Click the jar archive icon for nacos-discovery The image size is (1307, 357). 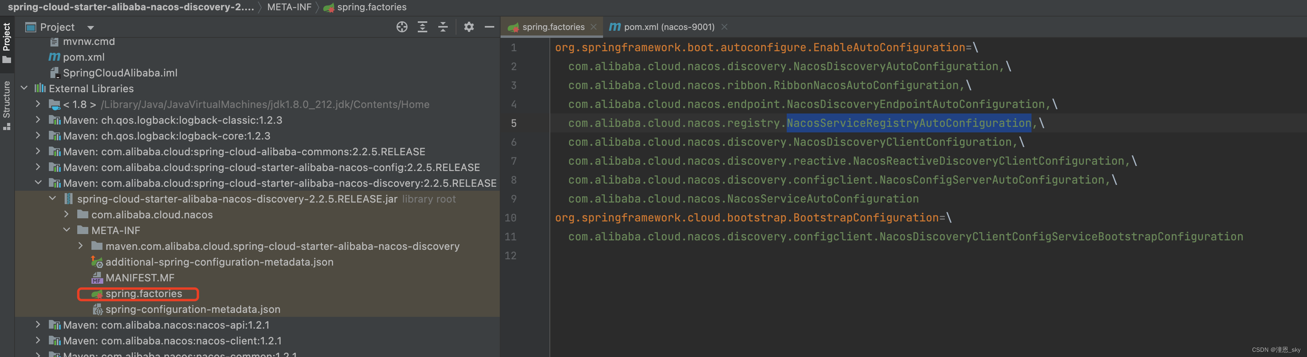point(69,199)
